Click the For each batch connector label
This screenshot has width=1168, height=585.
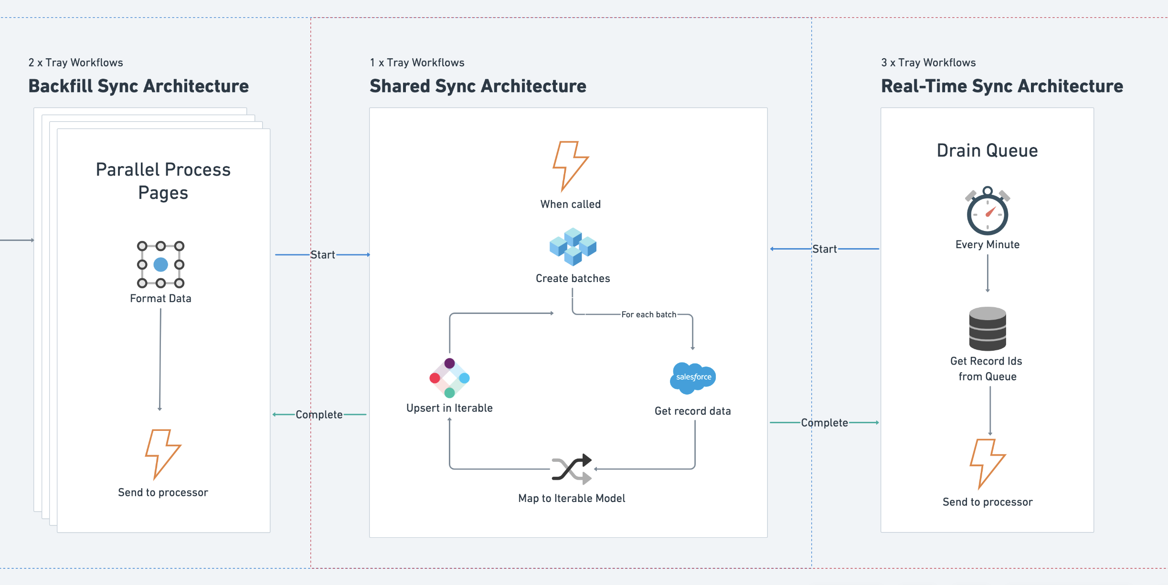pos(648,314)
